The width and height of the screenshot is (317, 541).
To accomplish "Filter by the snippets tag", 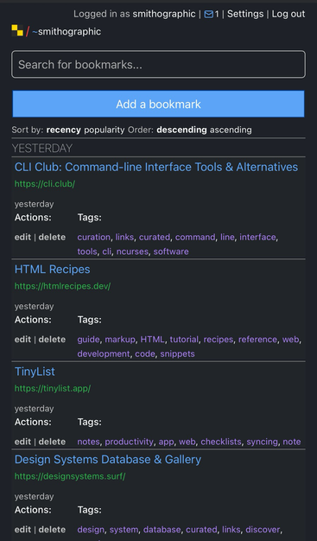I will pos(177,353).
